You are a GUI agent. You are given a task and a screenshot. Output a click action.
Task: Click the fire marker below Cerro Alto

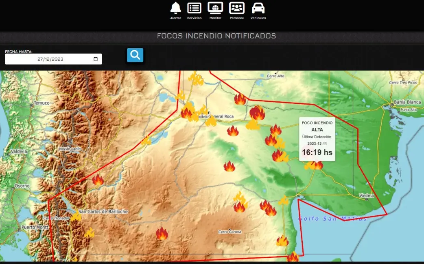tap(240, 99)
